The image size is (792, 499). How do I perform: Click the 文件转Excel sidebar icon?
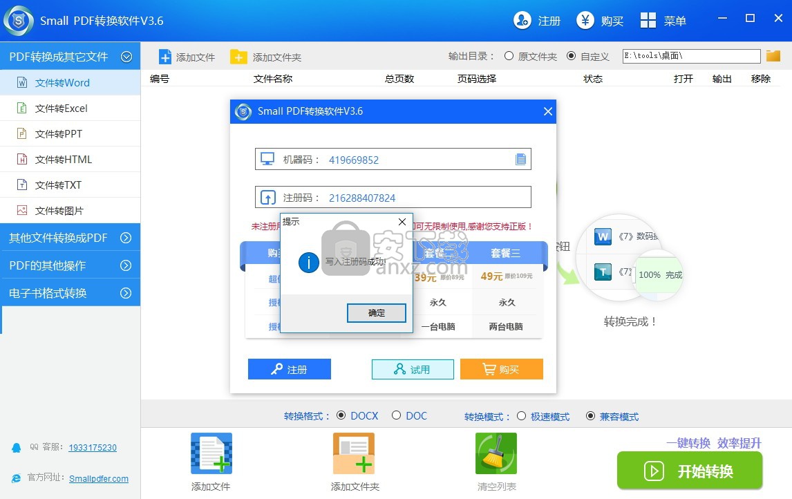[x=22, y=108]
